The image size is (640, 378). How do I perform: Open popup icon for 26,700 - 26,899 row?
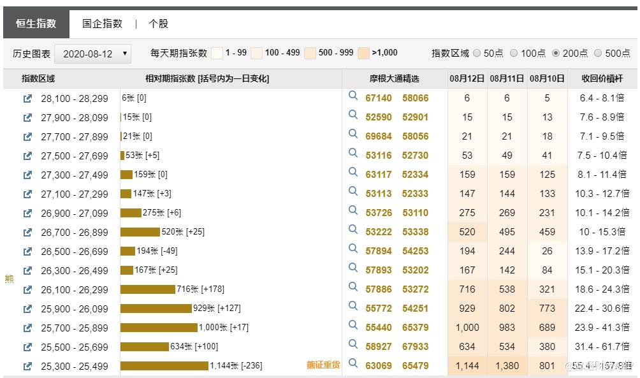(27, 233)
